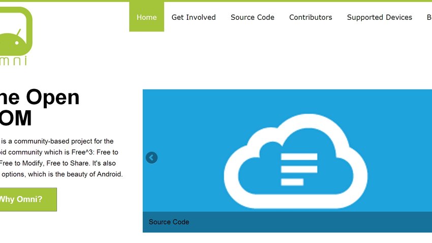Open Source Code navigation item
This screenshot has width=432, height=243.
pos(253,17)
